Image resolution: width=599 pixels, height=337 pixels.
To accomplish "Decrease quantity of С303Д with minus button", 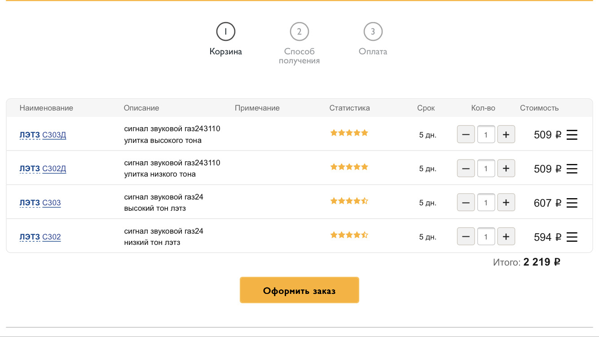I will [x=466, y=134].
